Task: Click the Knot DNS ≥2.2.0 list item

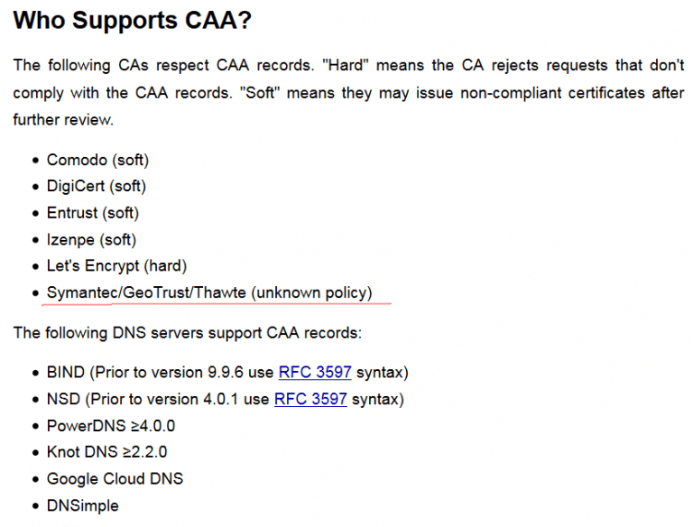Action: click(x=107, y=452)
